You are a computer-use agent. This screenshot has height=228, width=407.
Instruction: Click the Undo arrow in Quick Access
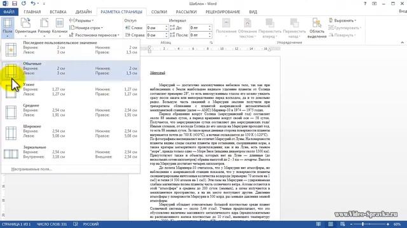point(33,4)
